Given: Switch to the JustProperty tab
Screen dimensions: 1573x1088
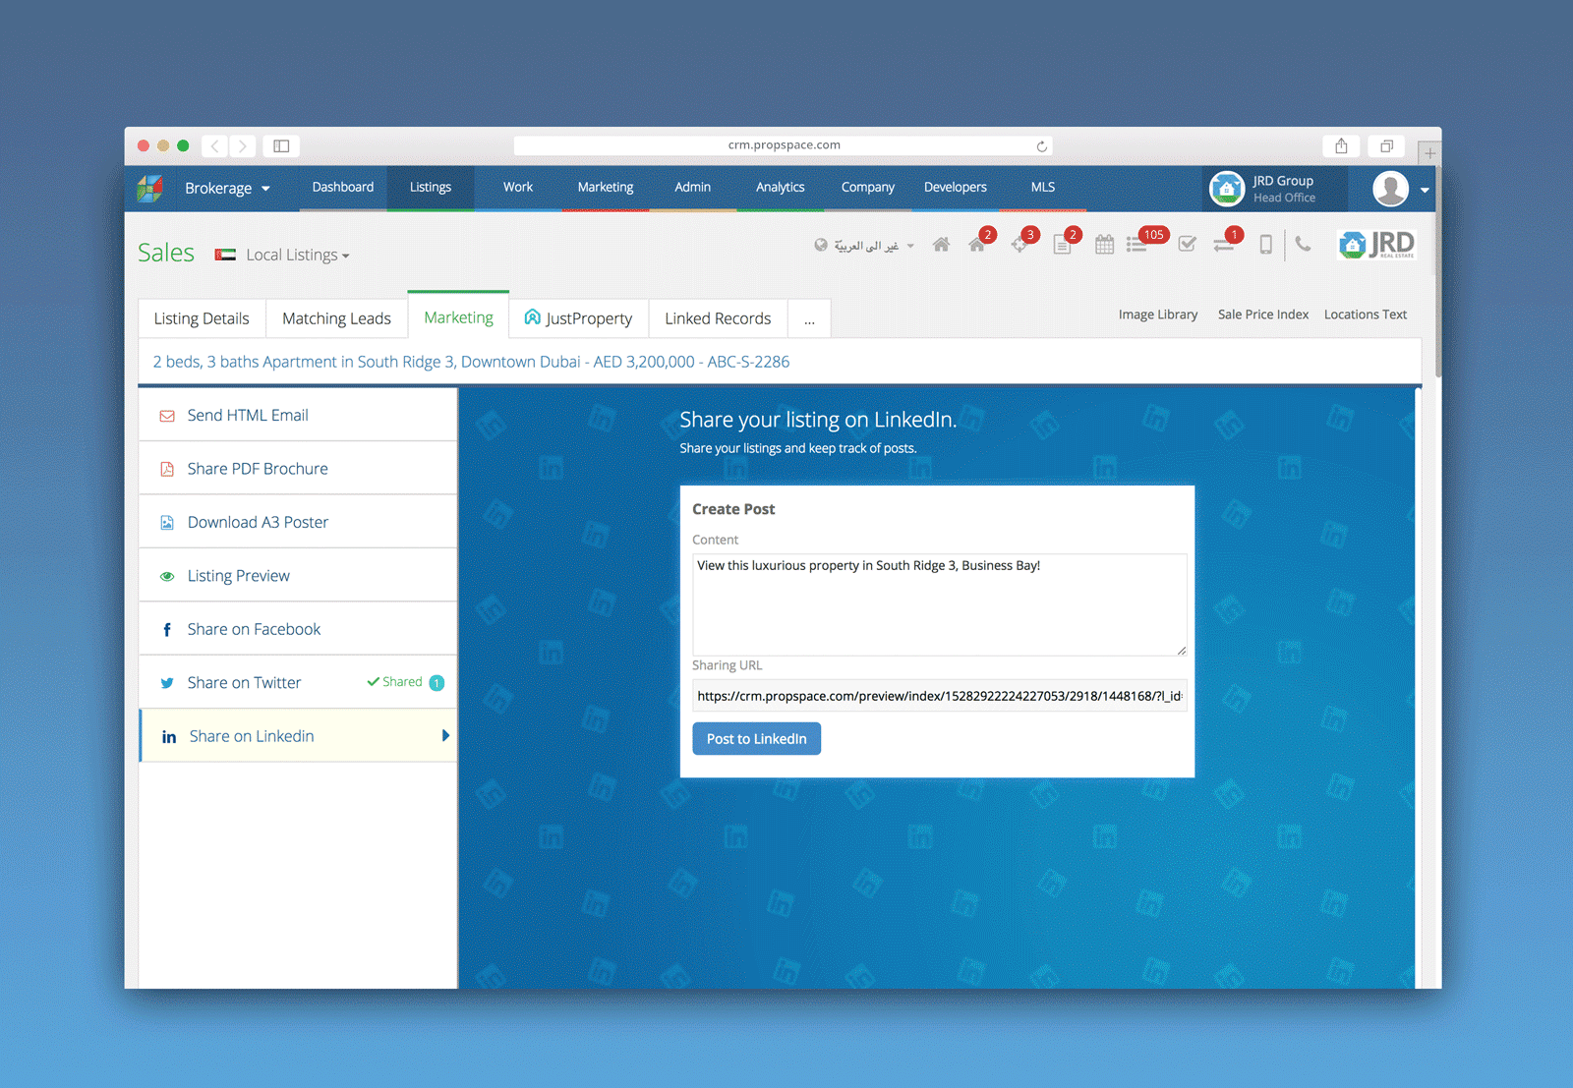Looking at the screenshot, I should (x=578, y=318).
